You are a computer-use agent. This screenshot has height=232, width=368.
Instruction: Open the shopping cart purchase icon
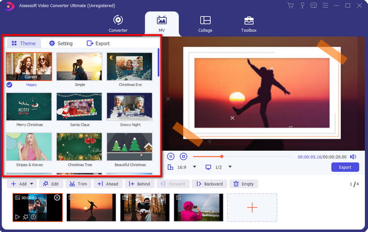[291, 5]
